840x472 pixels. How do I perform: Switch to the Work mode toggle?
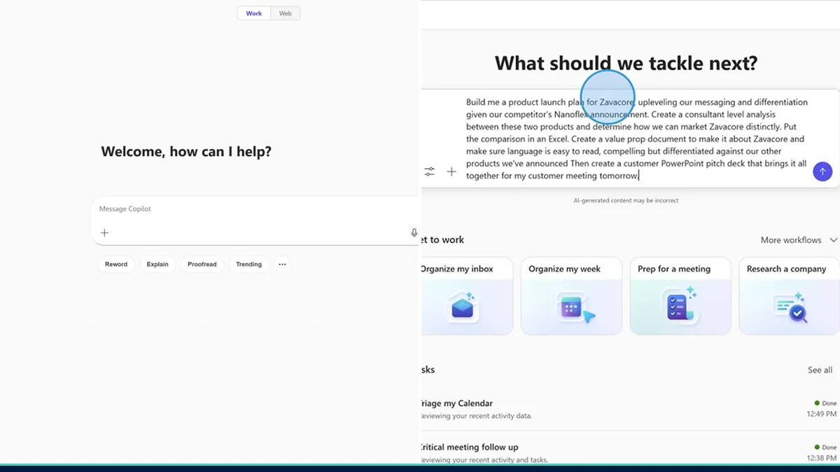(254, 13)
